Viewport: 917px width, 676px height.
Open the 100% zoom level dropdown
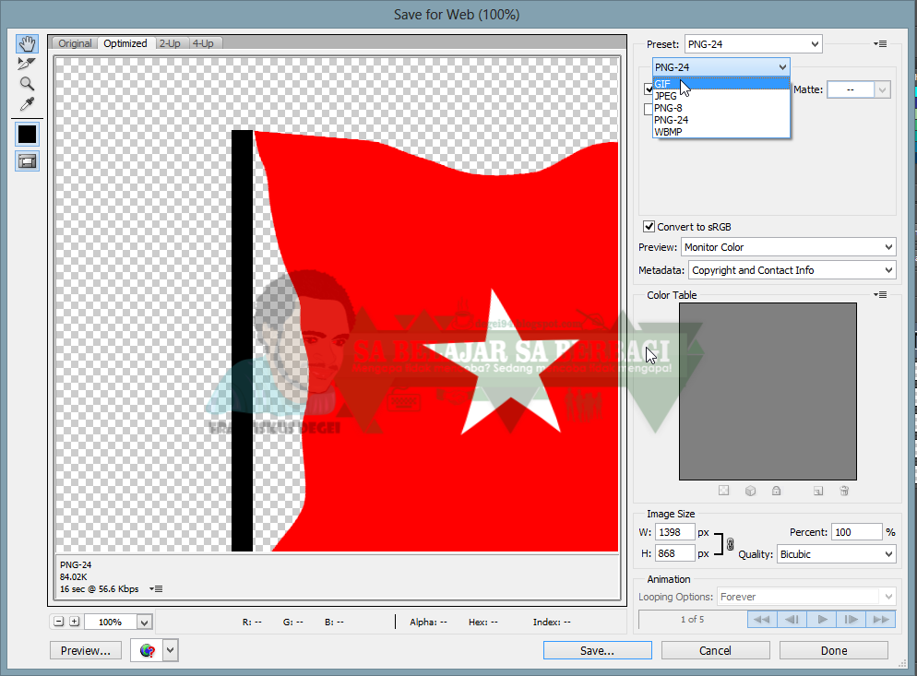(x=145, y=623)
